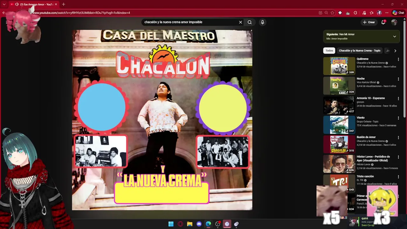Screen dimensions: 407x229
Task: Select the Todos filter chip
Action: click(x=329, y=51)
